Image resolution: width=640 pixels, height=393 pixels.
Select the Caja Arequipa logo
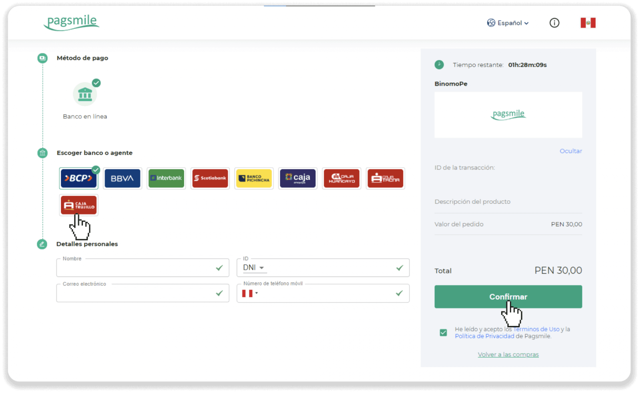(x=298, y=178)
